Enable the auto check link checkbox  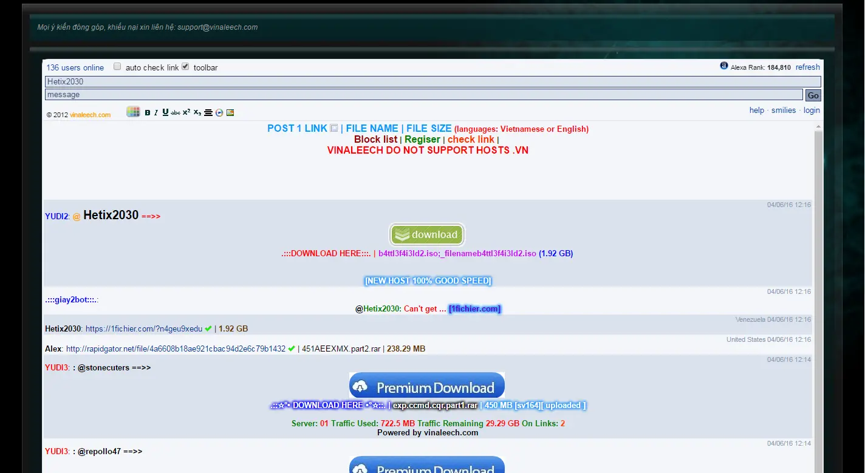(117, 67)
